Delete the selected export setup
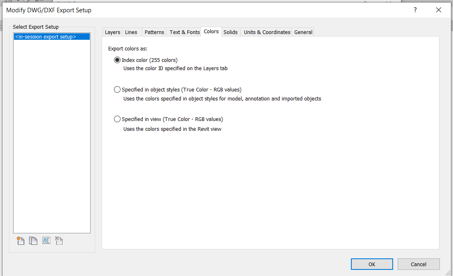This screenshot has width=453, height=276. point(59,240)
